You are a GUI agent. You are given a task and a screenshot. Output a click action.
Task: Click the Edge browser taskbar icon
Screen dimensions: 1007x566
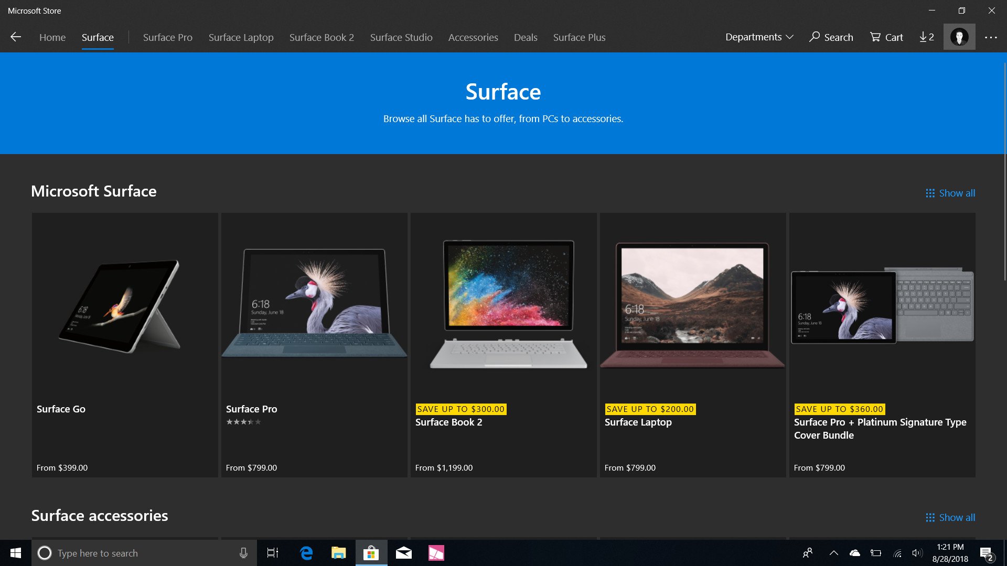(x=306, y=552)
